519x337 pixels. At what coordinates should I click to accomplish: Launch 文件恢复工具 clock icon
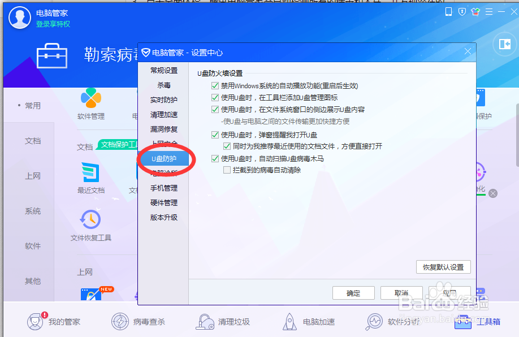pos(90,219)
